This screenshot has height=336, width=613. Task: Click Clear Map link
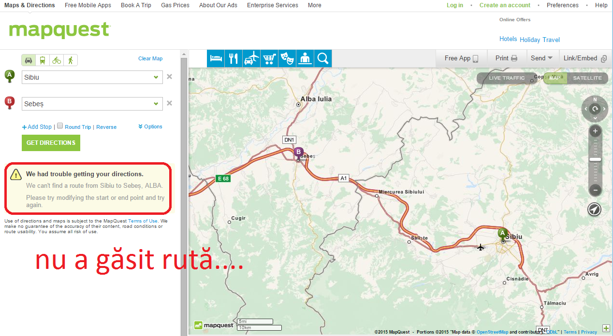(150, 58)
